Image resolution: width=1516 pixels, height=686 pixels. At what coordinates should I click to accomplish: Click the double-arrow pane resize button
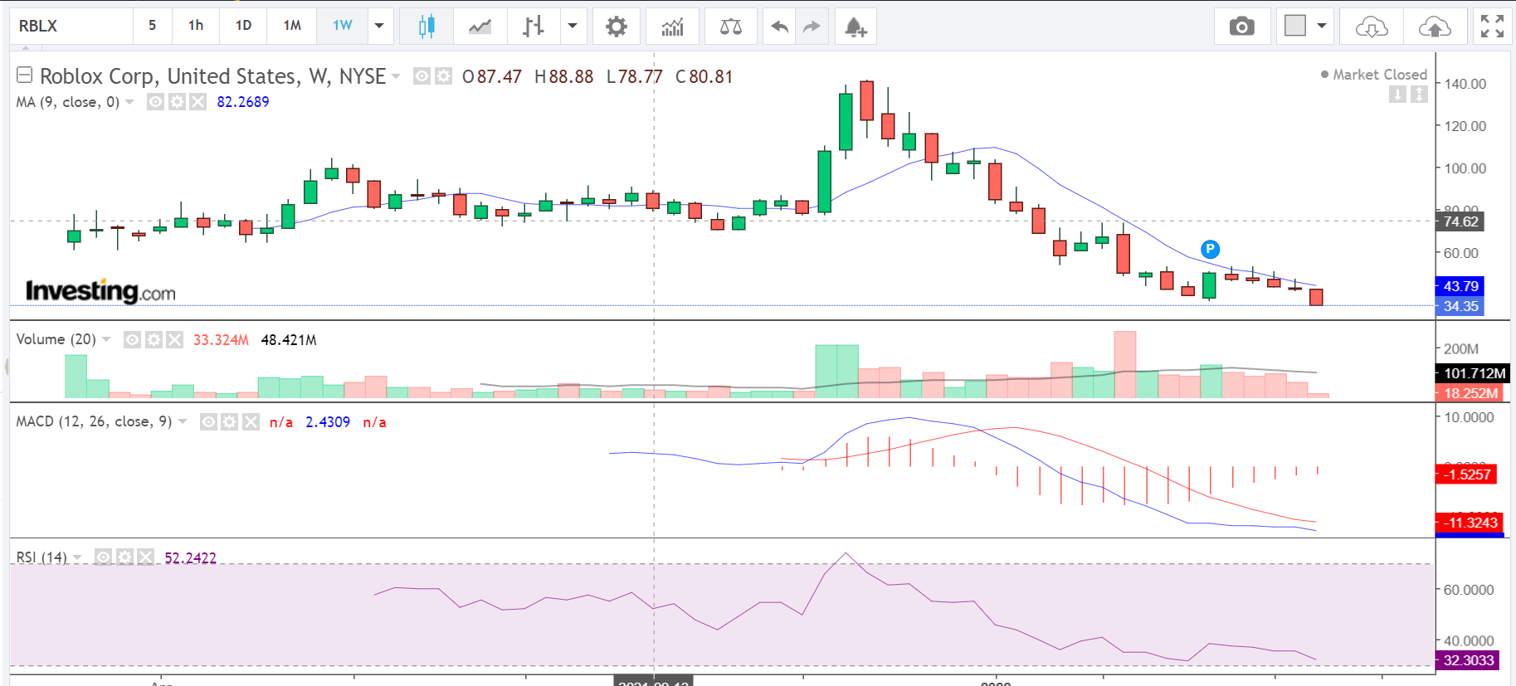click(x=1420, y=95)
